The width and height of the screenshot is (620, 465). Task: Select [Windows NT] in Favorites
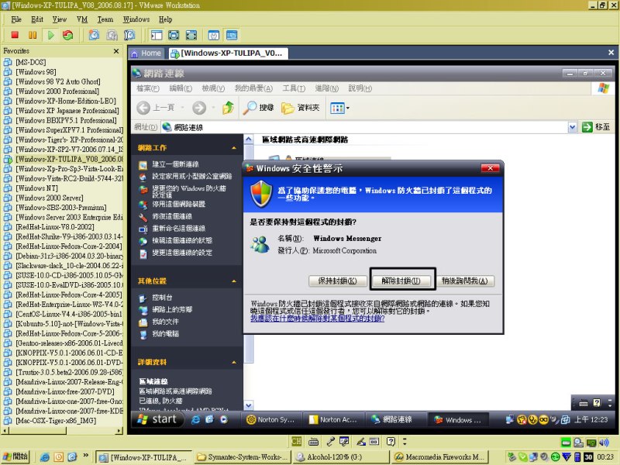[36, 188]
